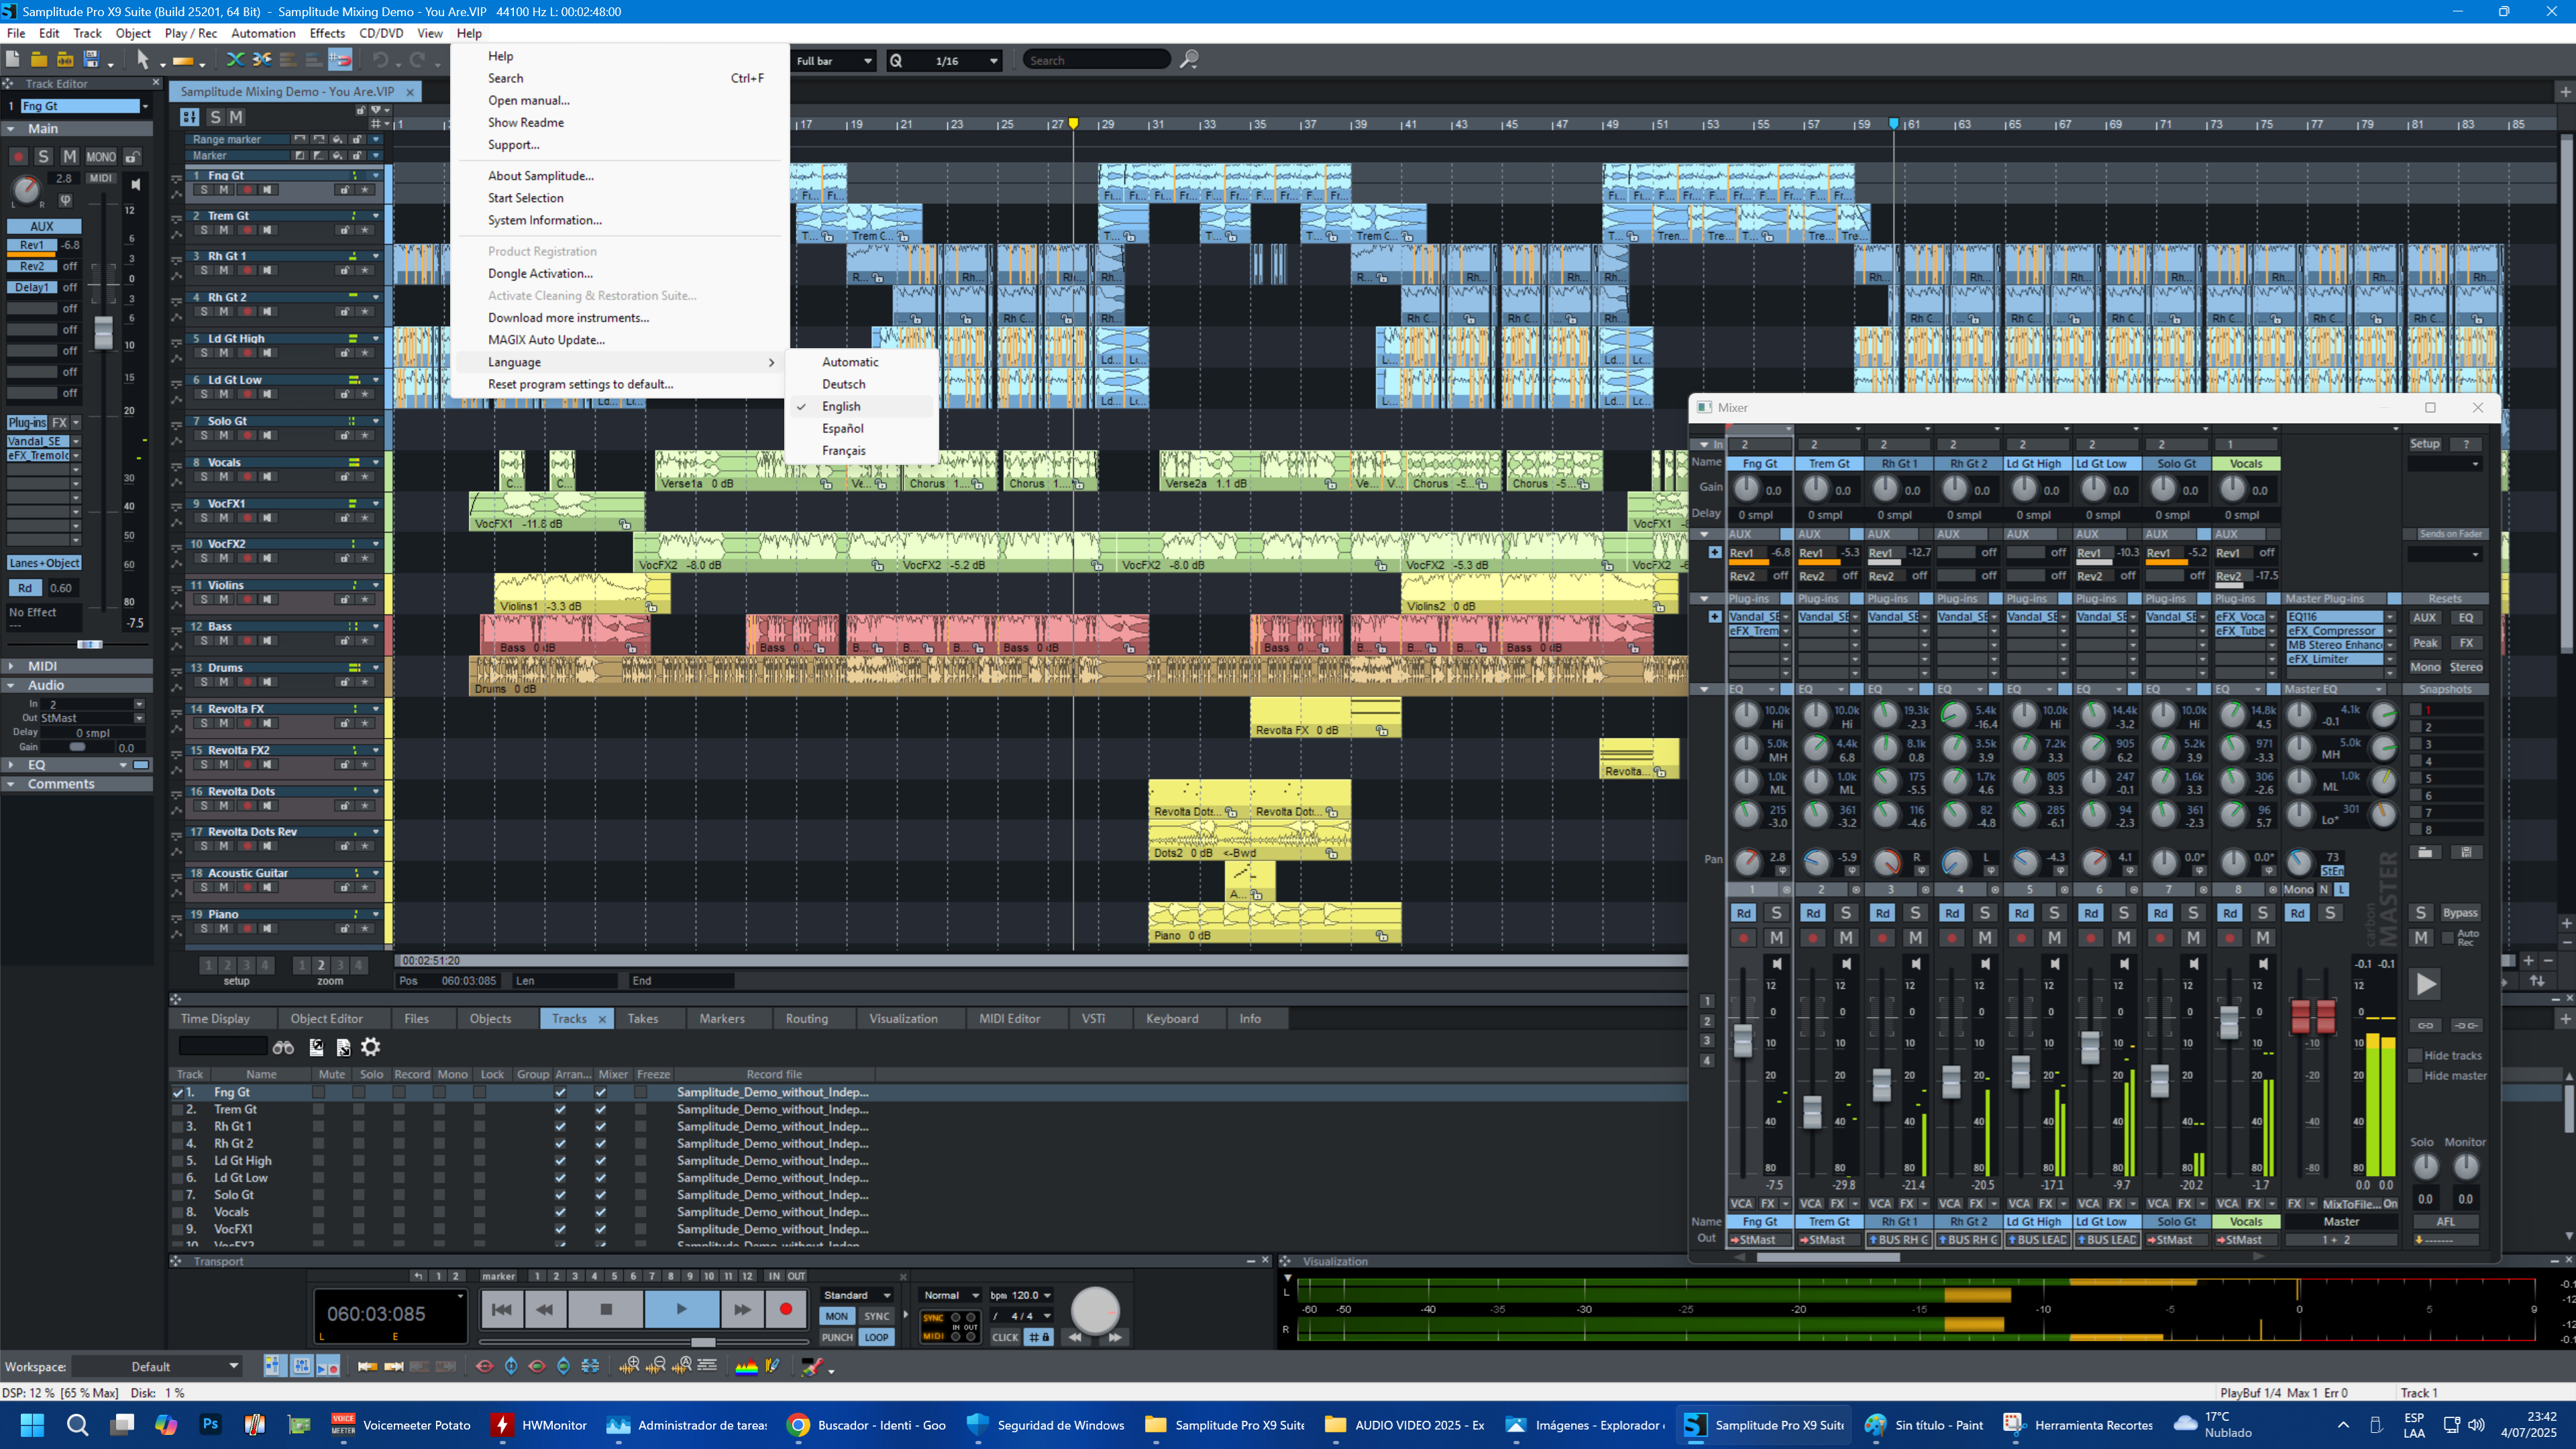Toggle the LOOP button in Transport
2576x1449 pixels.
click(x=877, y=1337)
